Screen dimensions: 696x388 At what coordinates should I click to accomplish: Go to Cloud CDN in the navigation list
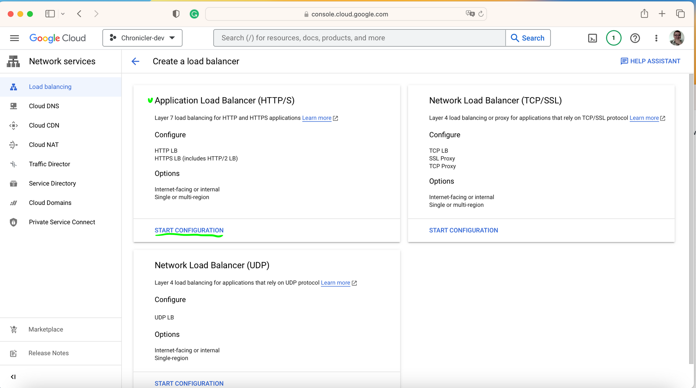click(x=44, y=125)
